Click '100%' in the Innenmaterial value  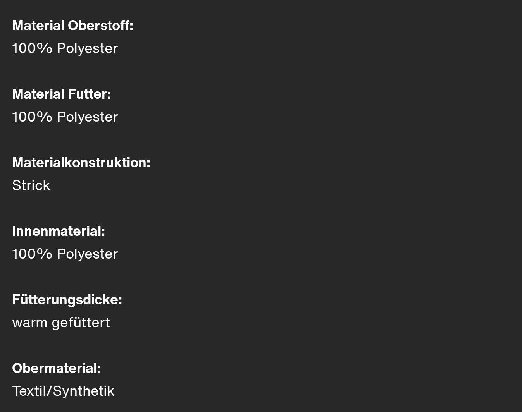(32, 254)
